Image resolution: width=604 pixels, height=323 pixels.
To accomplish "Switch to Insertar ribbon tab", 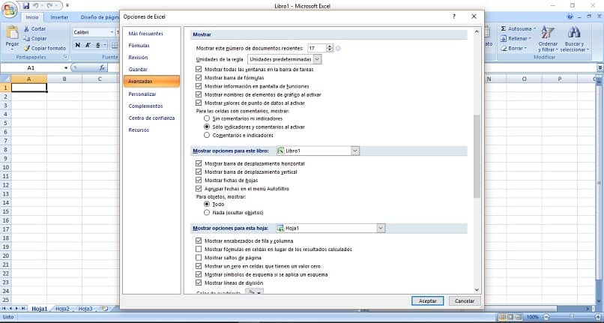I will tap(59, 17).
